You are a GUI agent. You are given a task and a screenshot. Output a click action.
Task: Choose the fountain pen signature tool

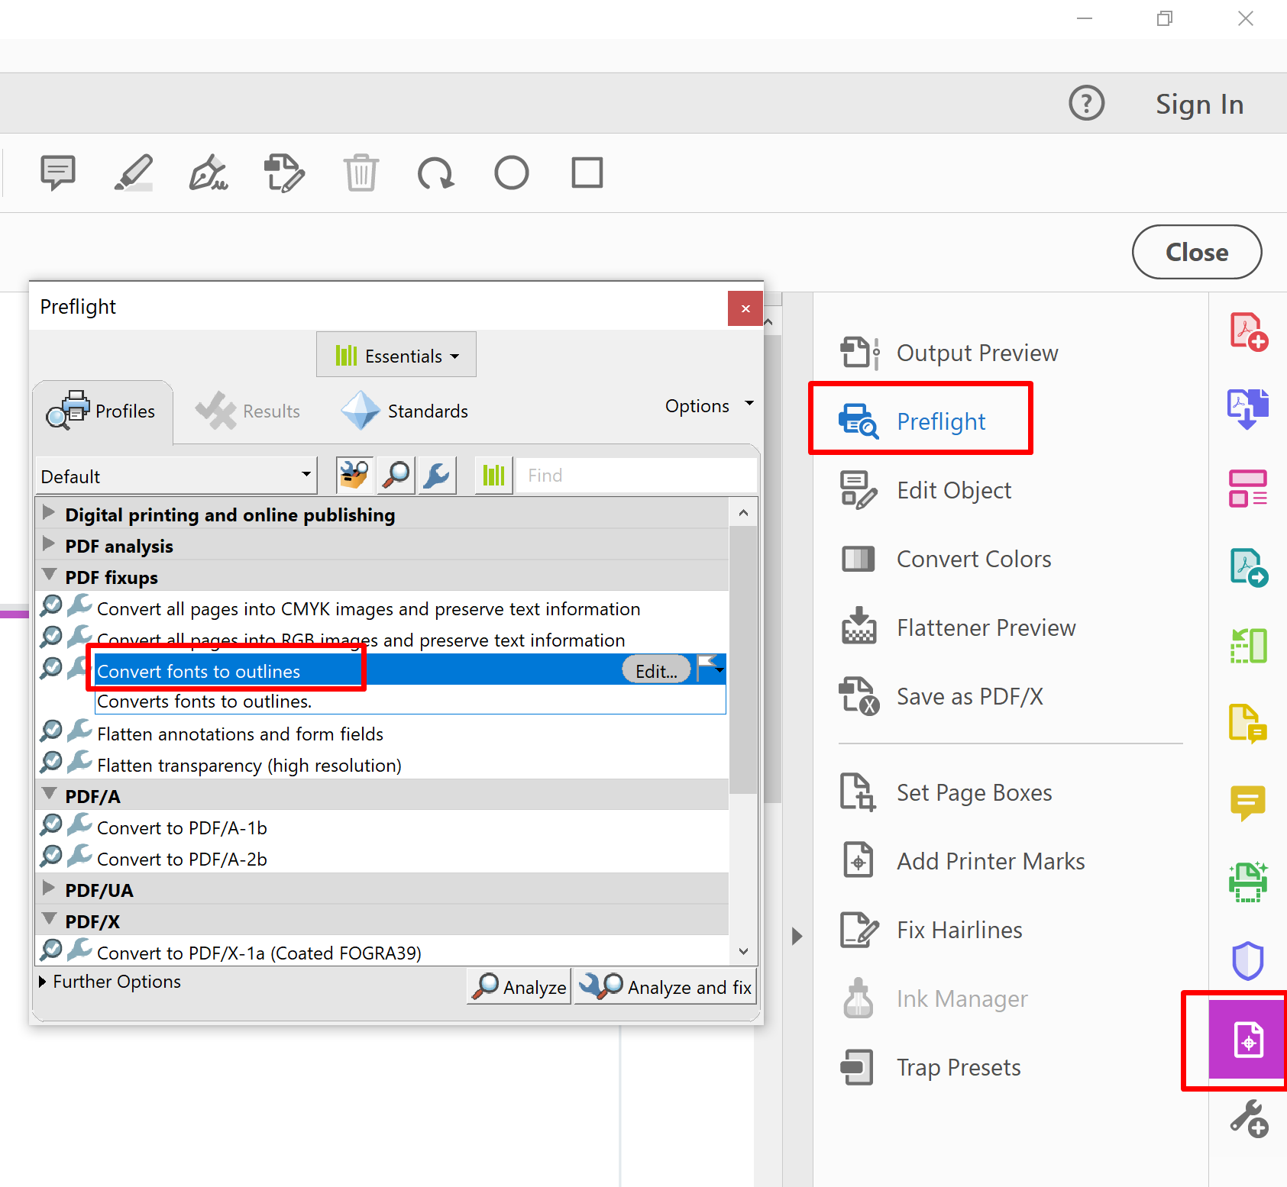(x=209, y=173)
